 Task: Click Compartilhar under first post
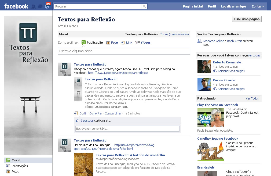tap(113, 113)
